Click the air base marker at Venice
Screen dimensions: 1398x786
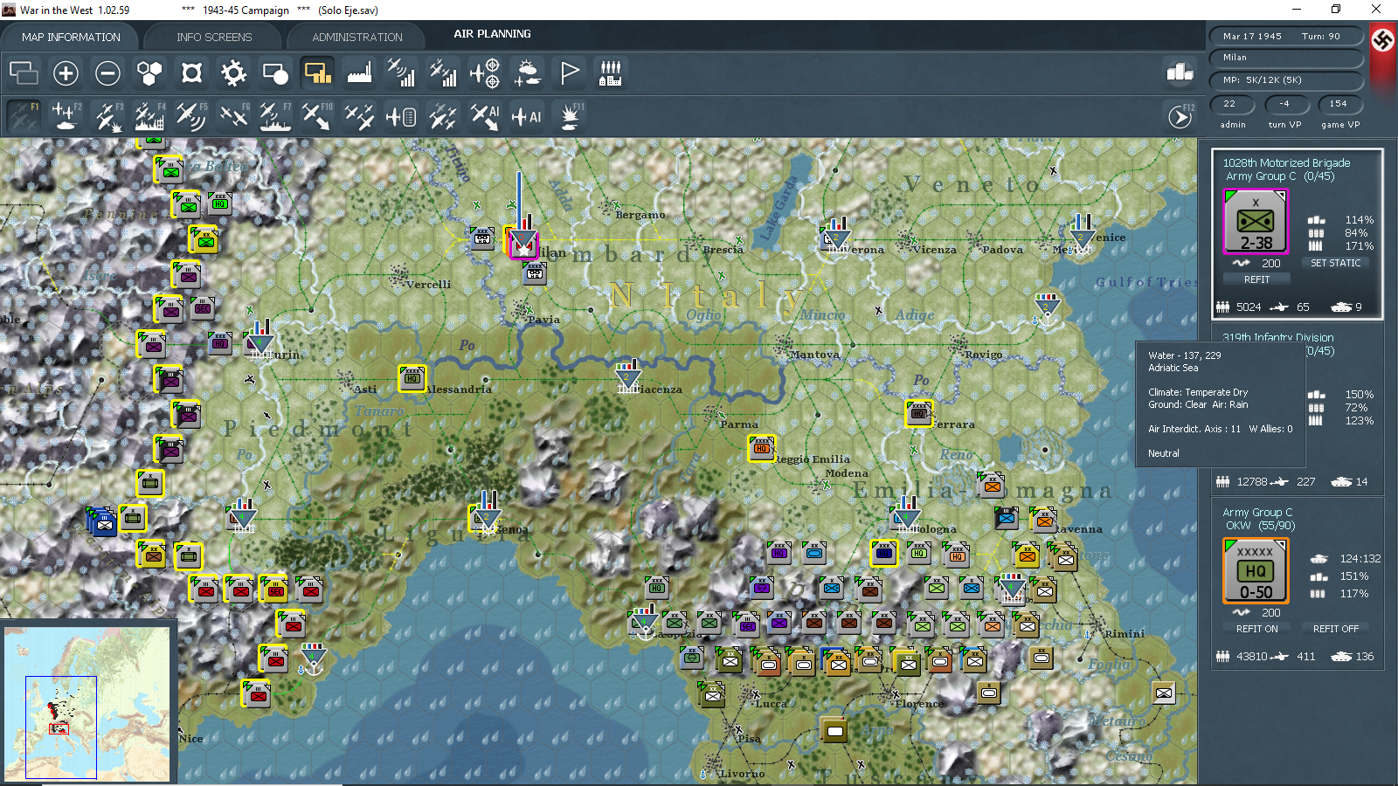[x=1081, y=234]
